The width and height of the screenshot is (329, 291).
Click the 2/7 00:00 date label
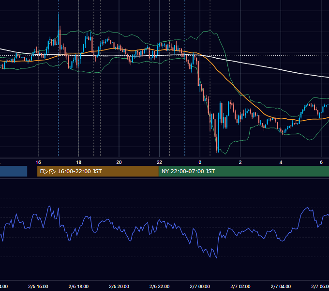coord(200,286)
